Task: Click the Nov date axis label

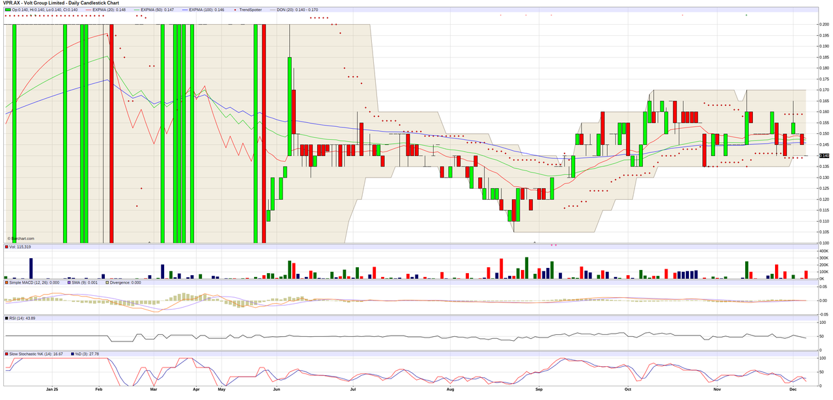Action: [x=716, y=390]
